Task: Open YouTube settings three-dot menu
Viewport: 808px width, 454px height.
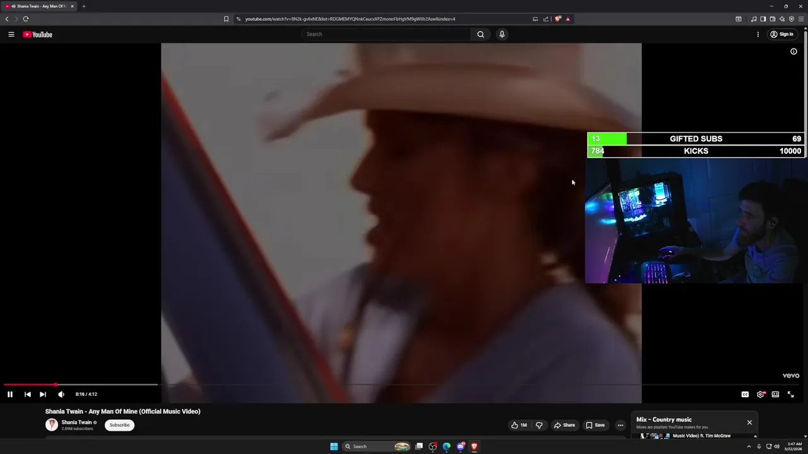Action: (758, 35)
